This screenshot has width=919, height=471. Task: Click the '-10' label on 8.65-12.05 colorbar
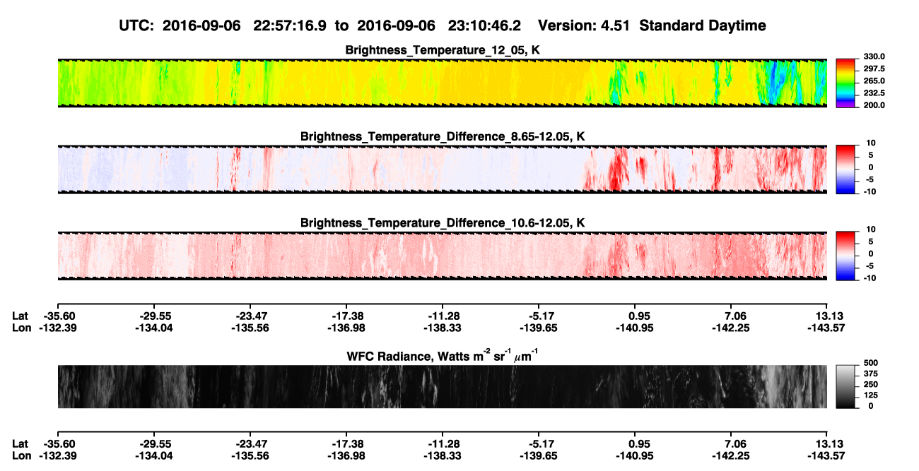(x=870, y=191)
